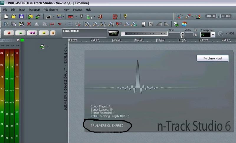Open dropdown arrow beside piano keyboard icon
The width and height of the screenshot is (236, 143).
click(95, 17)
